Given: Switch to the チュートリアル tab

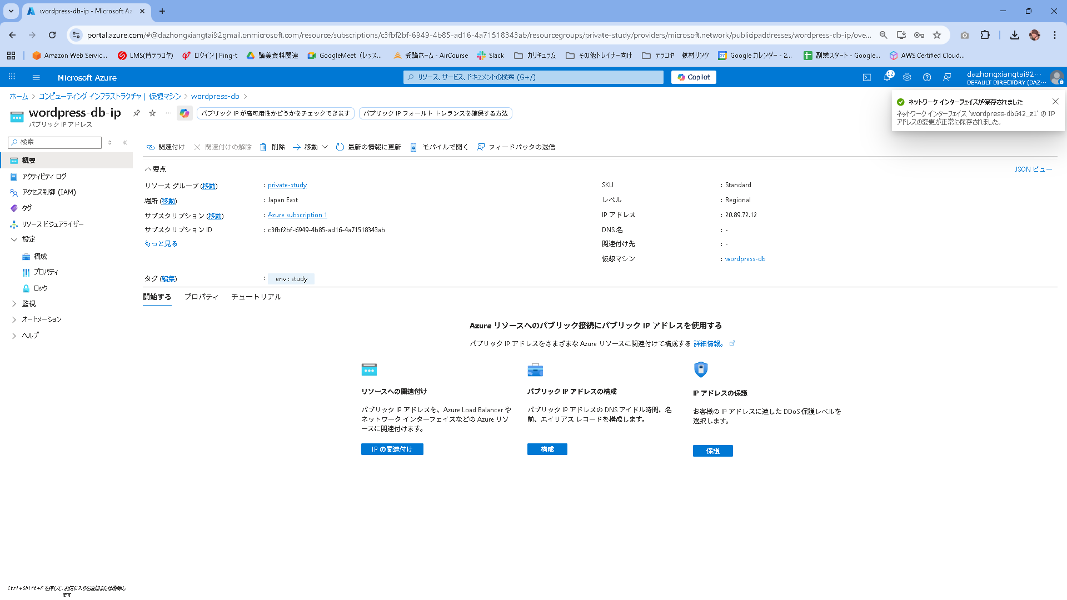Looking at the screenshot, I should [x=256, y=297].
